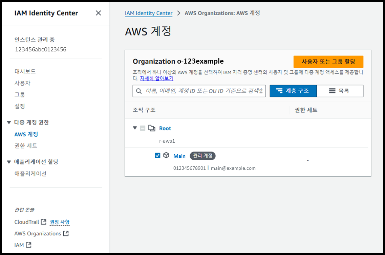This screenshot has height=255, width=385.
Task: Click the Main account cube icon
Action: tap(166, 155)
